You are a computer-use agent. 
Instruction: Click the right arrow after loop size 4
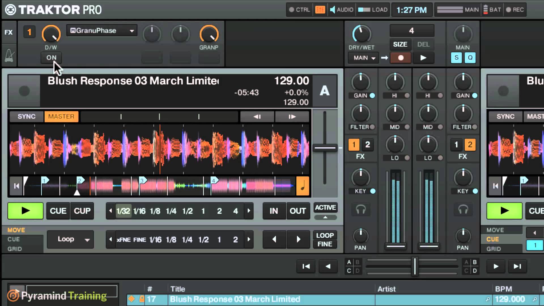[x=249, y=211]
